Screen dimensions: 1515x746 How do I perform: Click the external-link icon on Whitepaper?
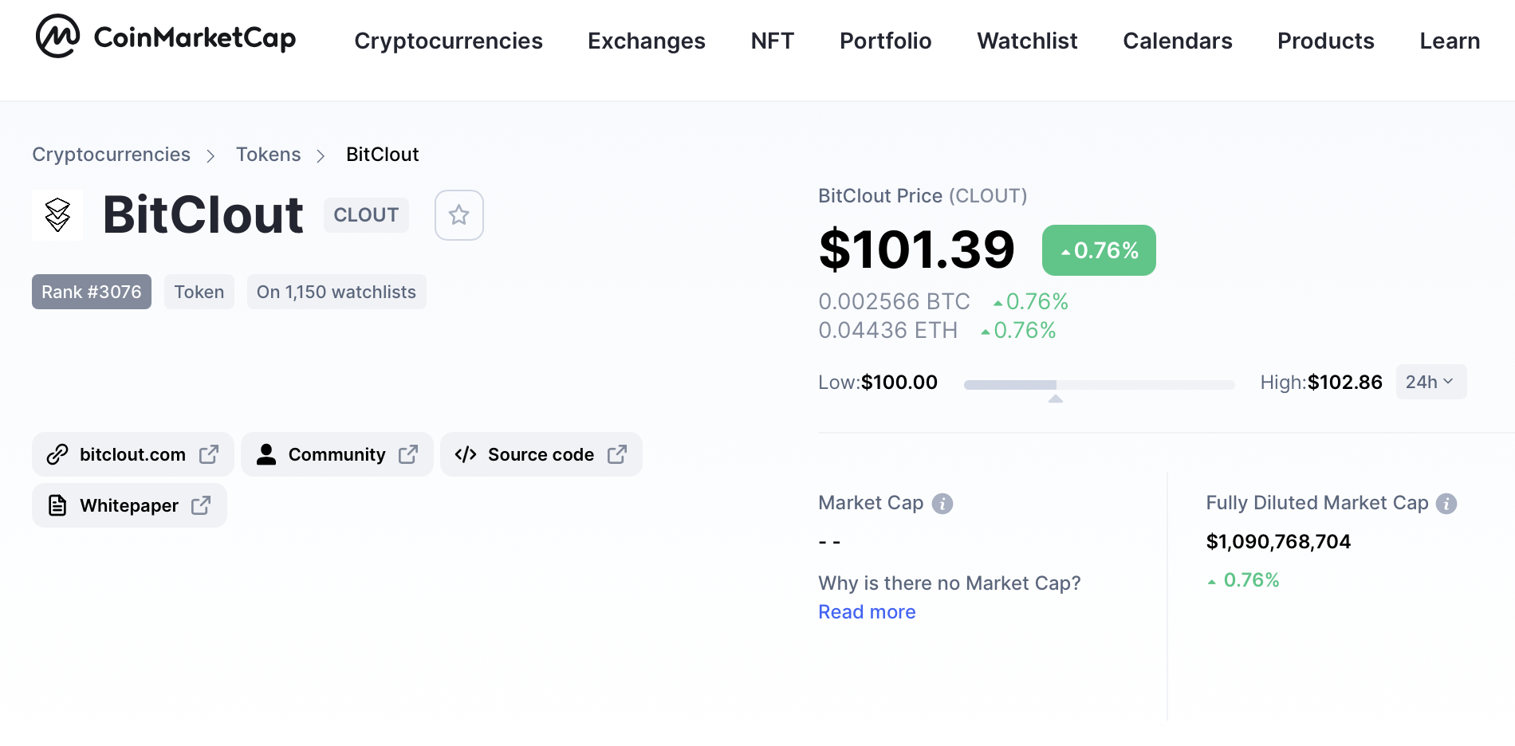[x=201, y=505]
